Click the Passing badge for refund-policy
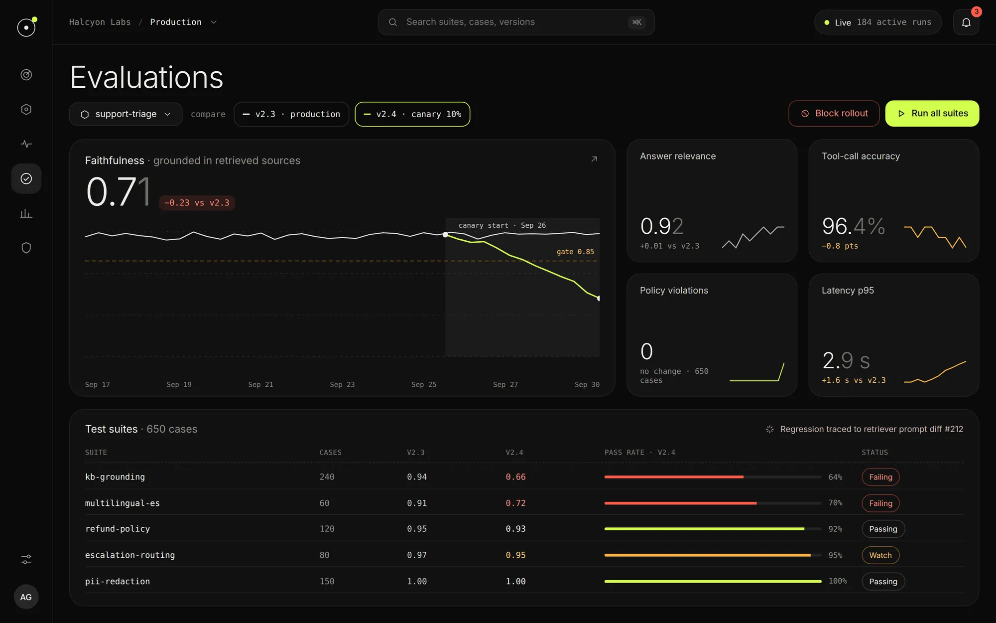The width and height of the screenshot is (996, 623). click(x=883, y=529)
